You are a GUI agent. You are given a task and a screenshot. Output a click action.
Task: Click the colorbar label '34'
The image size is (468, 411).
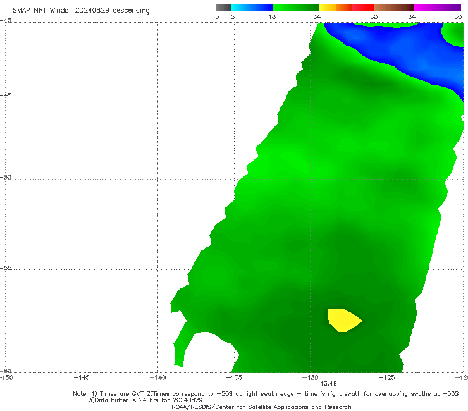[x=317, y=17]
